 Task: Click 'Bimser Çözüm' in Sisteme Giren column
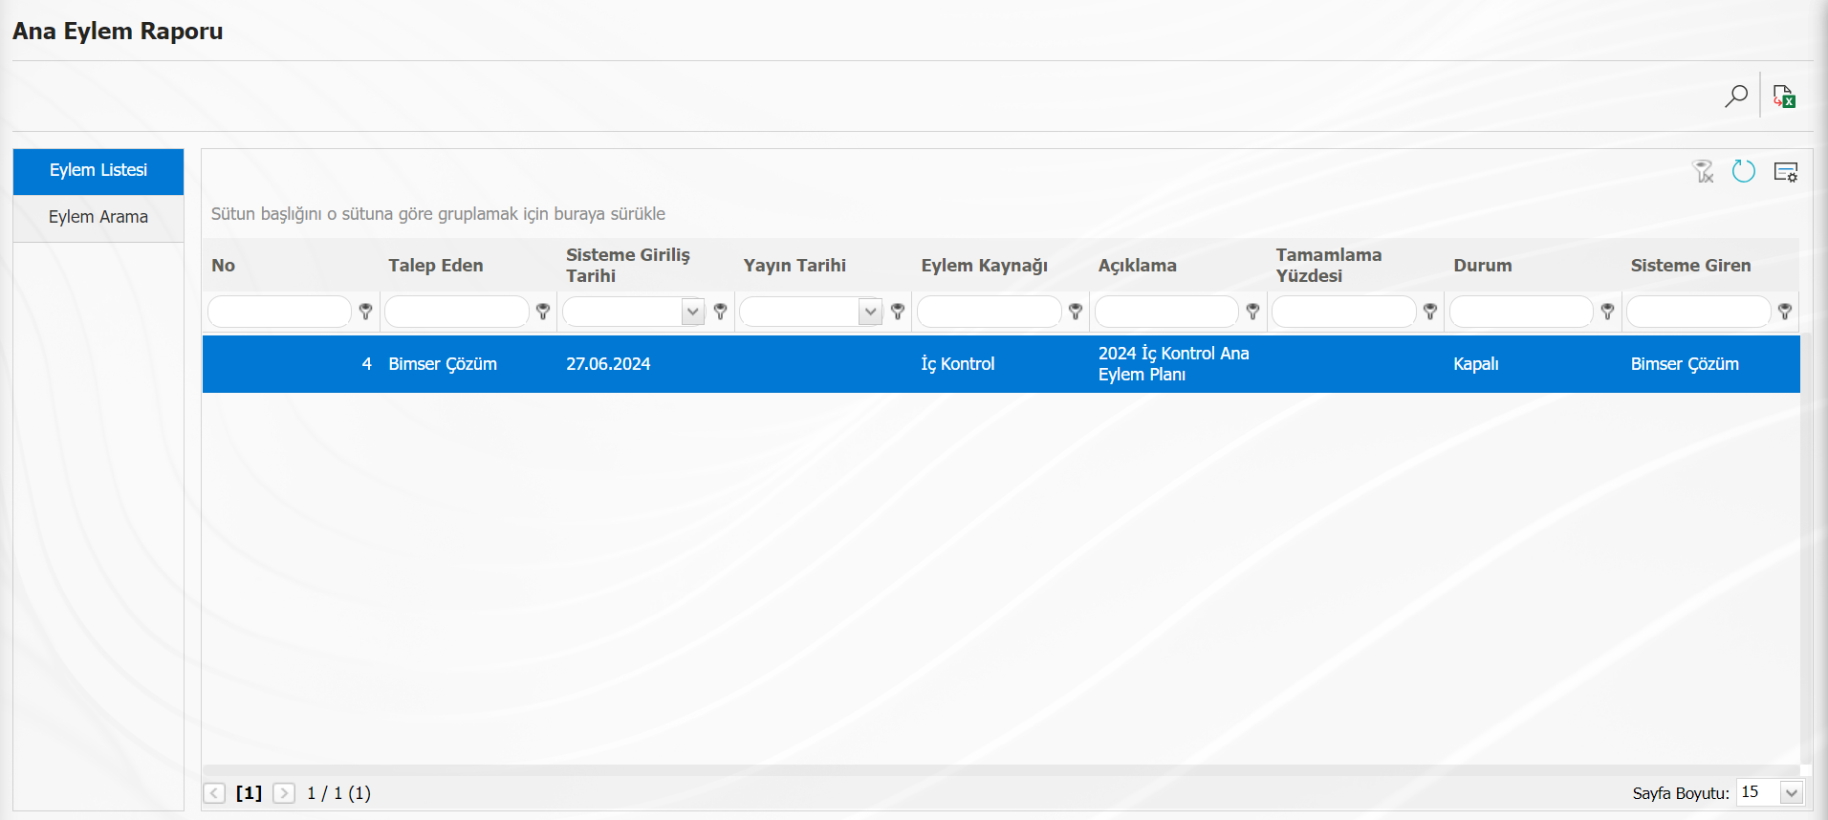click(x=1685, y=364)
